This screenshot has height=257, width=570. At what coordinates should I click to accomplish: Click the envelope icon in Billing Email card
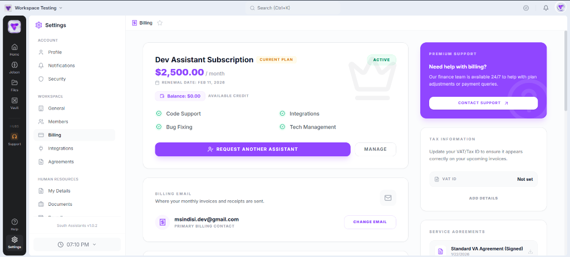pyautogui.click(x=388, y=197)
